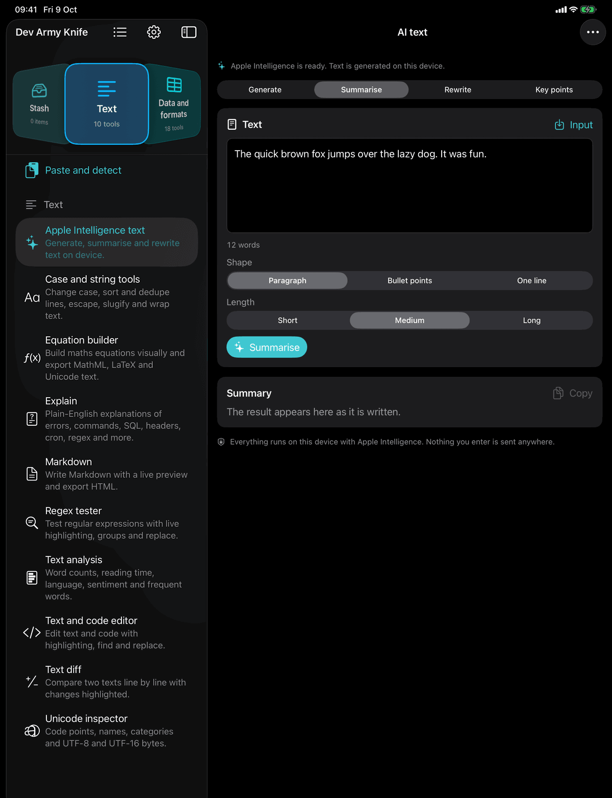Open Case and string tools title

[x=92, y=279]
